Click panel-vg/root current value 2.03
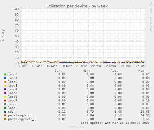This screenshot has width=154, height=130. 62,115
